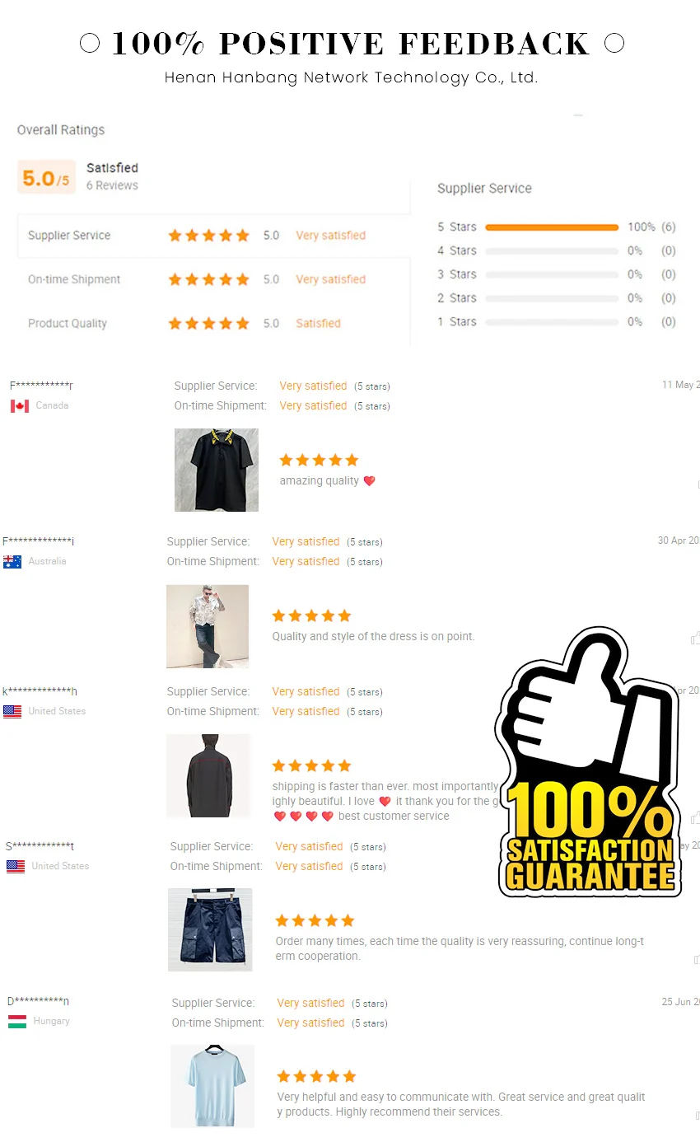The width and height of the screenshot is (700, 1142).
Task: Click the Supplier Service five-star rating
Action: tap(208, 236)
